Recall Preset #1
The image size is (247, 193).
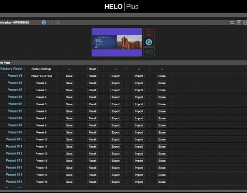tap(92, 76)
